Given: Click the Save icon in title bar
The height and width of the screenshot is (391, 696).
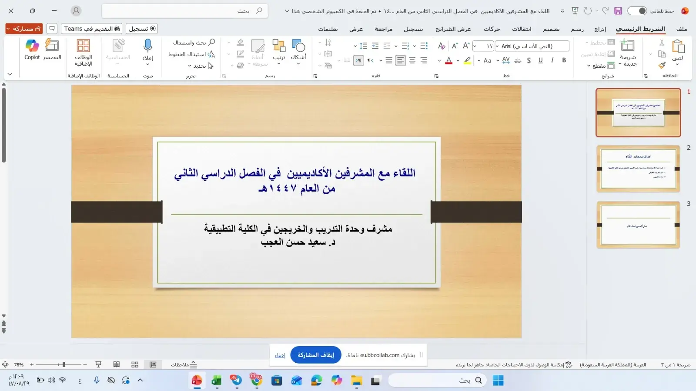Looking at the screenshot, I should (619, 11).
